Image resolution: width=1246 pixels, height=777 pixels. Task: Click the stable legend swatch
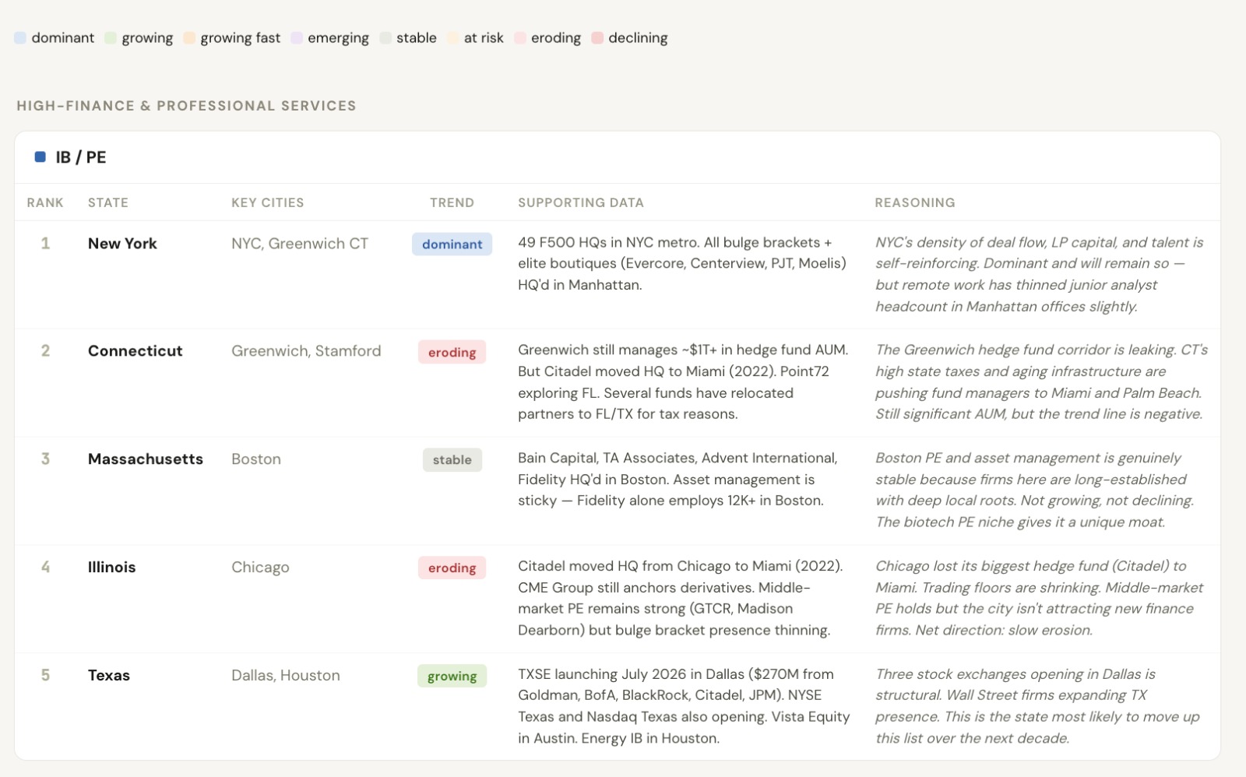click(385, 38)
